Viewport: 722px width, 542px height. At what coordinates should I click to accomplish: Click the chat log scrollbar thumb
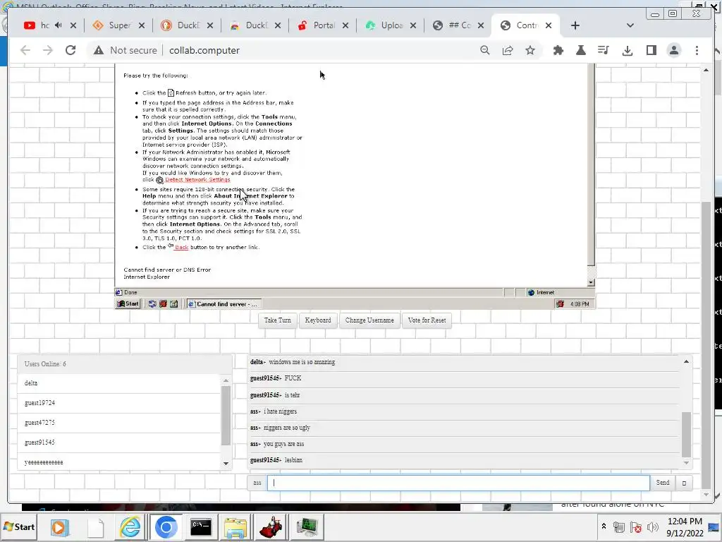click(x=686, y=434)
